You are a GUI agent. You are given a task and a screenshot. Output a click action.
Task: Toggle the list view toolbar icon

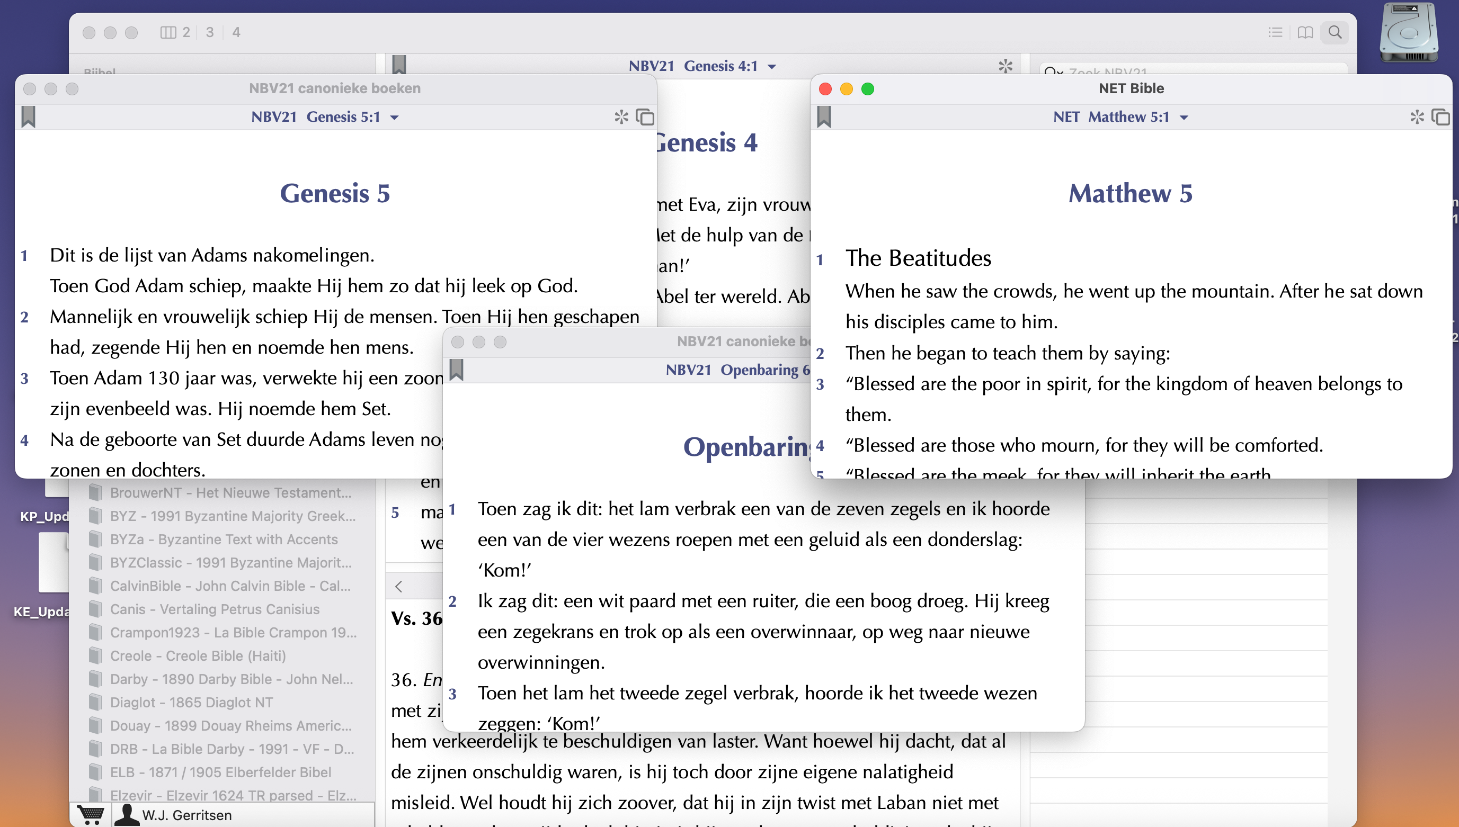1275,32
